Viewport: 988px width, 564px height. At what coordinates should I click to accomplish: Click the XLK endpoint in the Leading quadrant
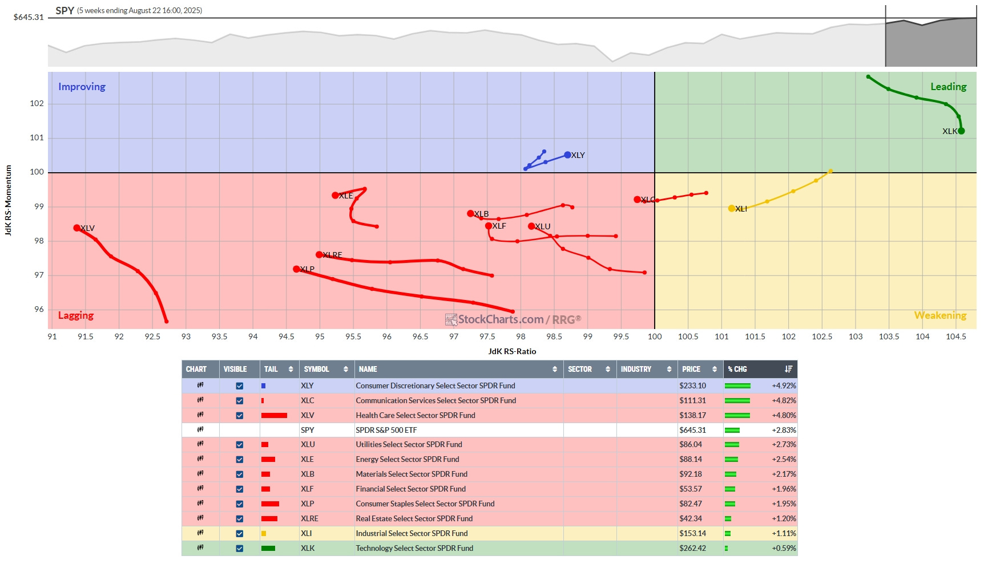[961, 131]
